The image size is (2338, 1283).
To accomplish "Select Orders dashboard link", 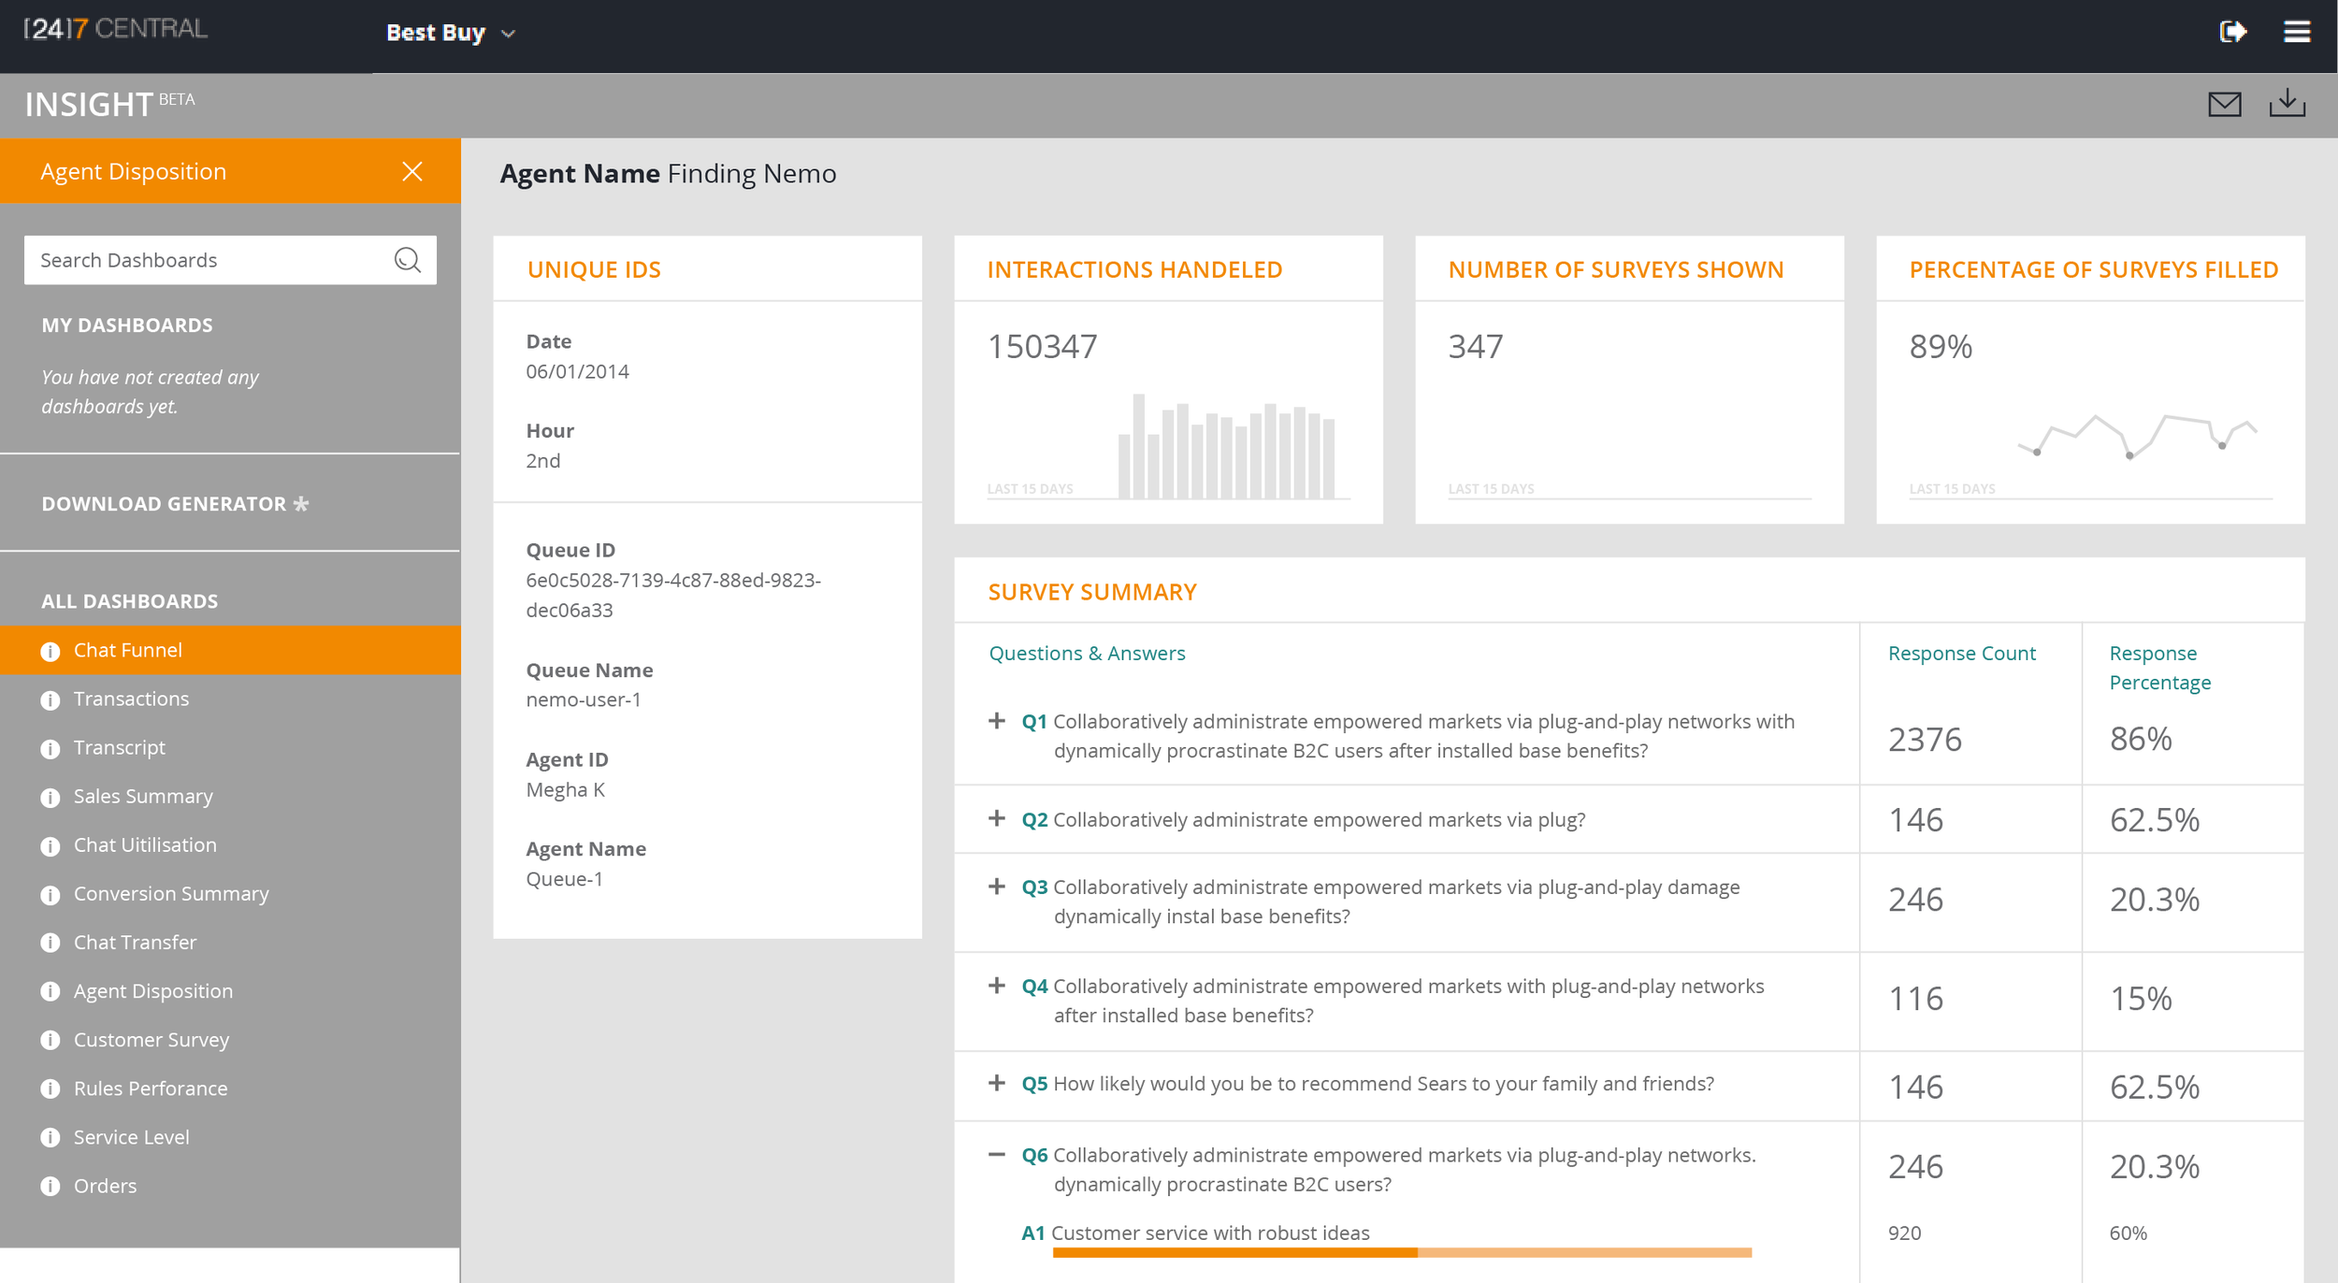I will pos(105,1185).
